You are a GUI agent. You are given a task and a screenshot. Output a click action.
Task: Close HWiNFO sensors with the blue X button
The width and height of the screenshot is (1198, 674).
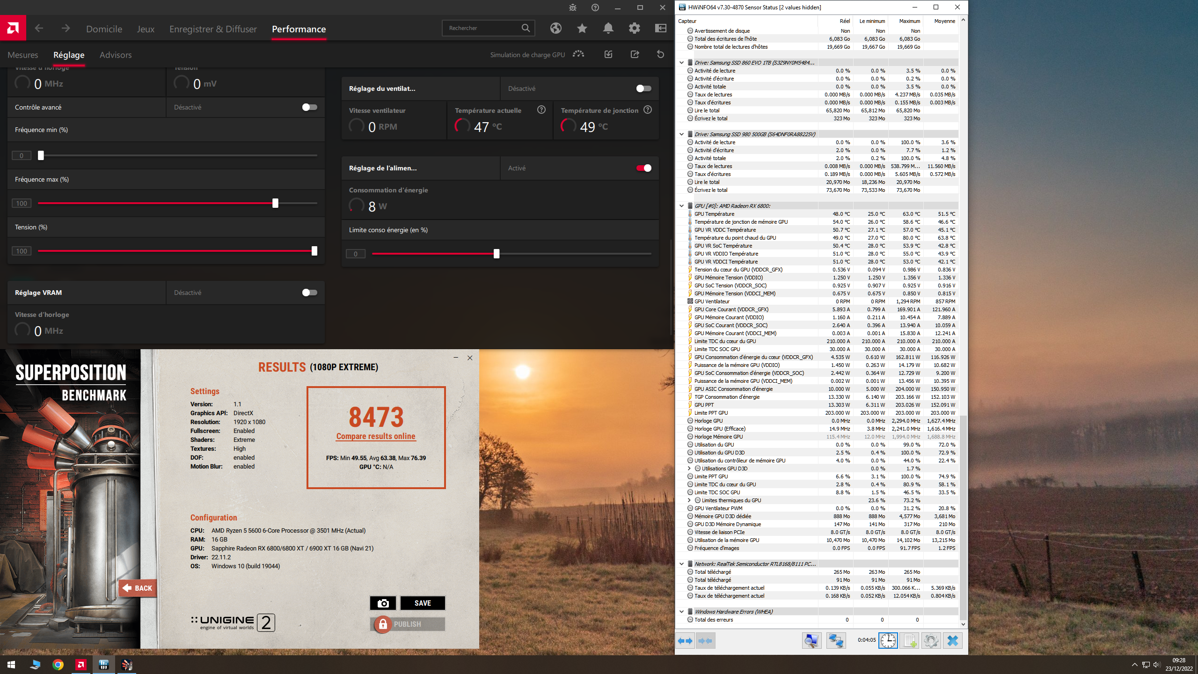point(952,640)
